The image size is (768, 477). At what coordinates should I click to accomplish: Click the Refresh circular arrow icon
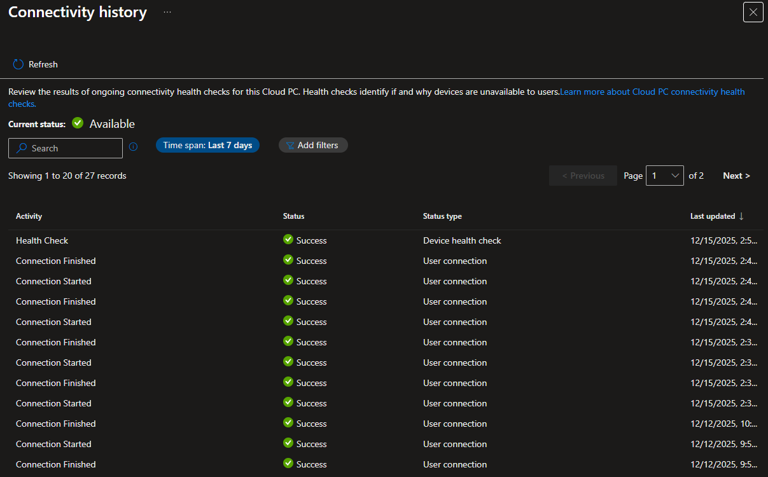[x=18, y=64]
